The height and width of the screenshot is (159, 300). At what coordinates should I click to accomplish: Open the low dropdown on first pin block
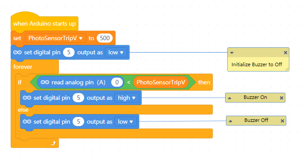[x=116, y=53]
